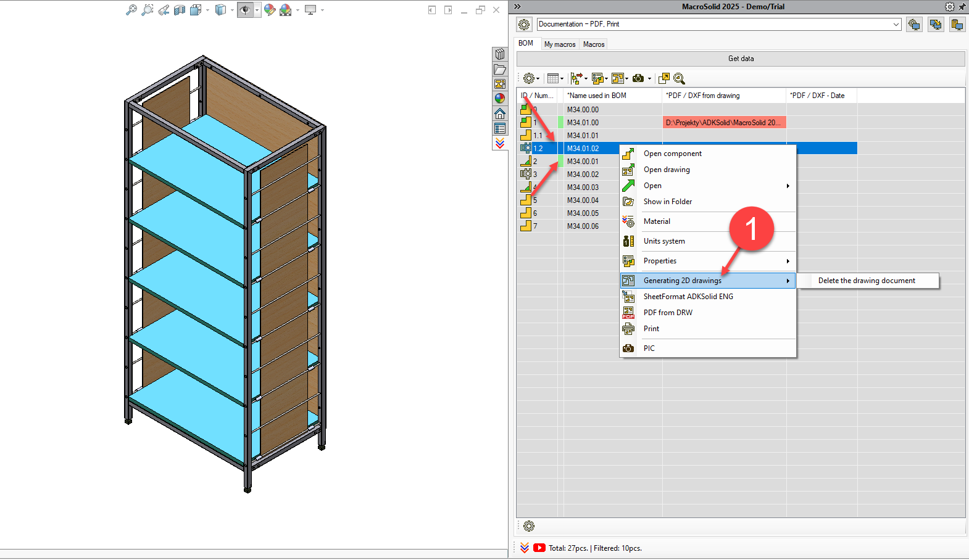
Task: Toggle the Hide/Show Items eye button
Action: (x=246, y=10)
